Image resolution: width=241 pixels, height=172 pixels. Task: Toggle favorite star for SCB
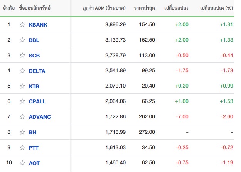pos(22,55)
